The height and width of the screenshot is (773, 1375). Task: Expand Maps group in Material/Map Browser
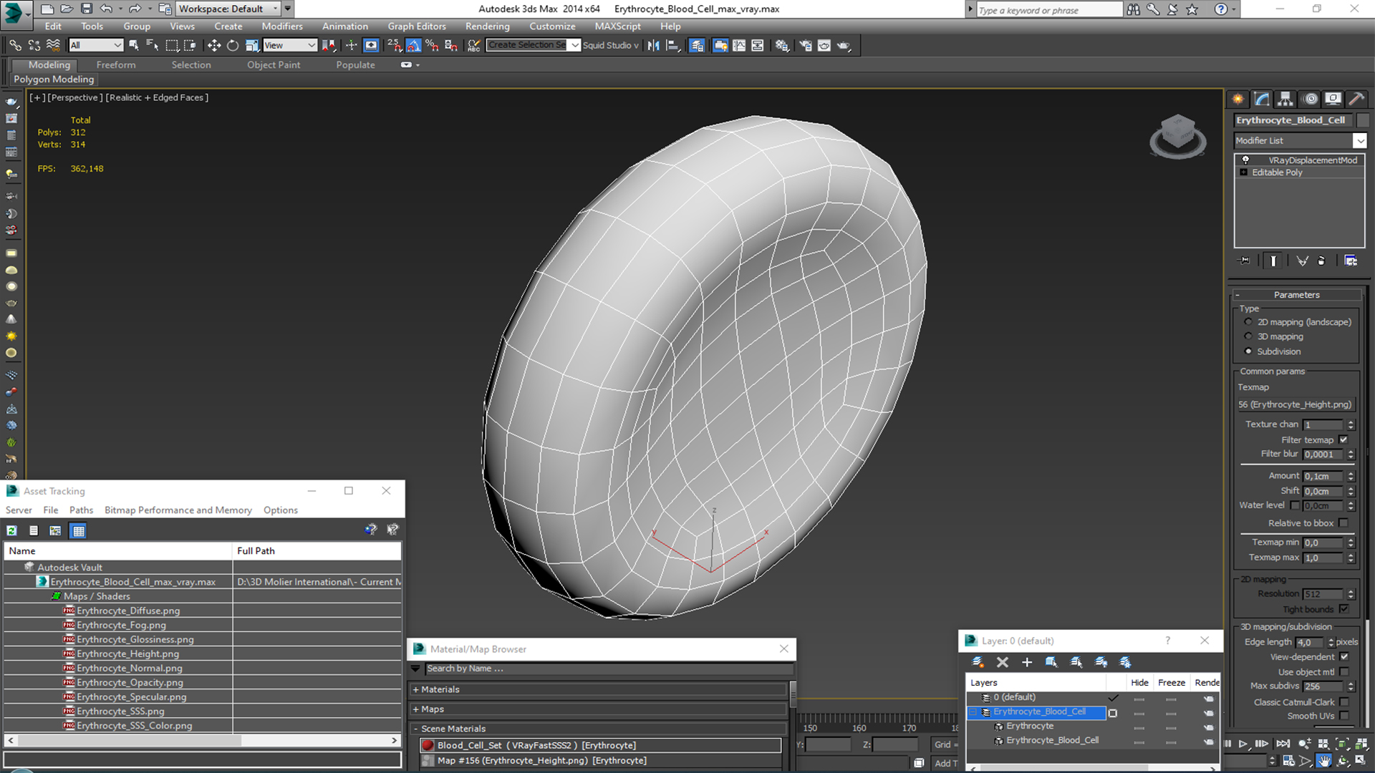(415, 709)
